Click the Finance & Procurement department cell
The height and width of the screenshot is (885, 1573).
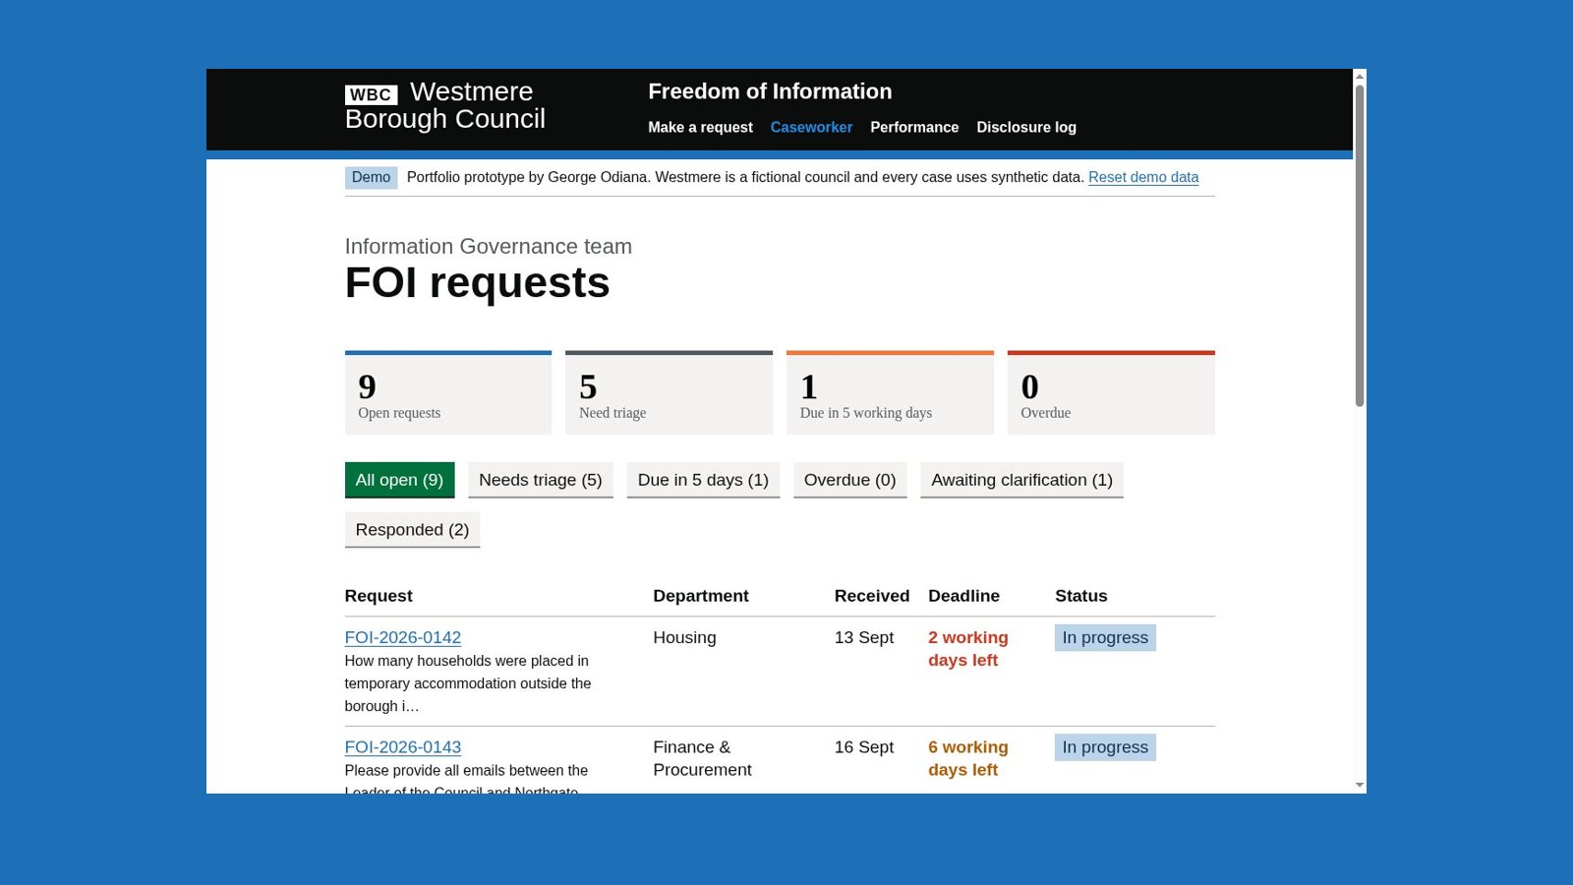pyautogui.click(x=702, y=758)
